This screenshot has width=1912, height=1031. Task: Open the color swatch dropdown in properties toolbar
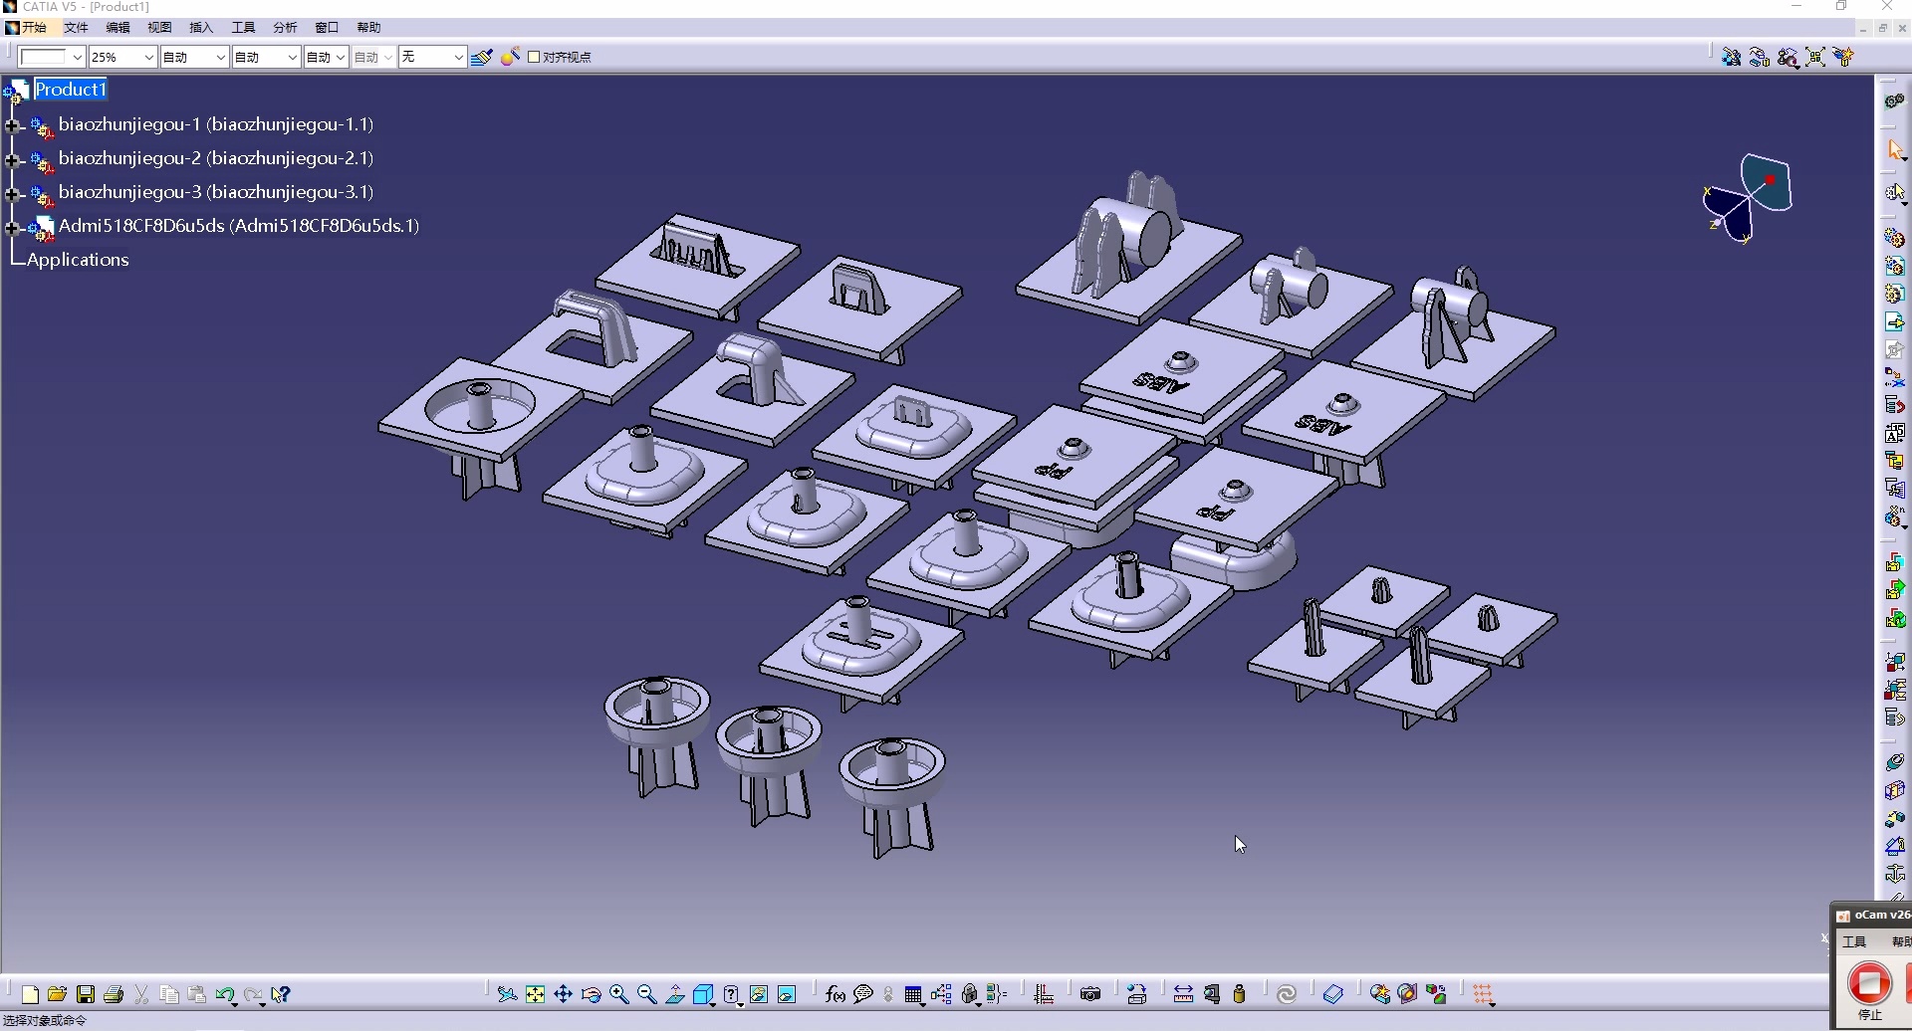[77, 57]
